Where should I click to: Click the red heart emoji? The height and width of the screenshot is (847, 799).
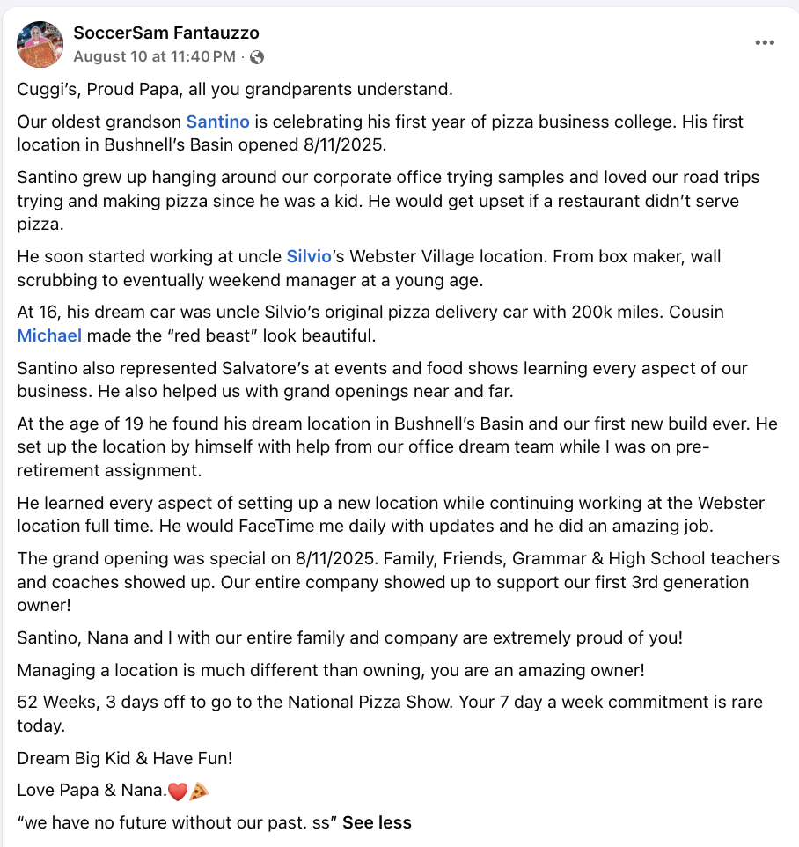178,792
